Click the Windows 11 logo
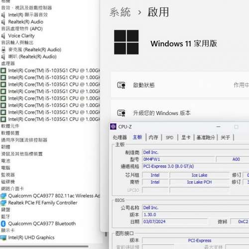The image size is (249, 249). (x=126, y=42)
